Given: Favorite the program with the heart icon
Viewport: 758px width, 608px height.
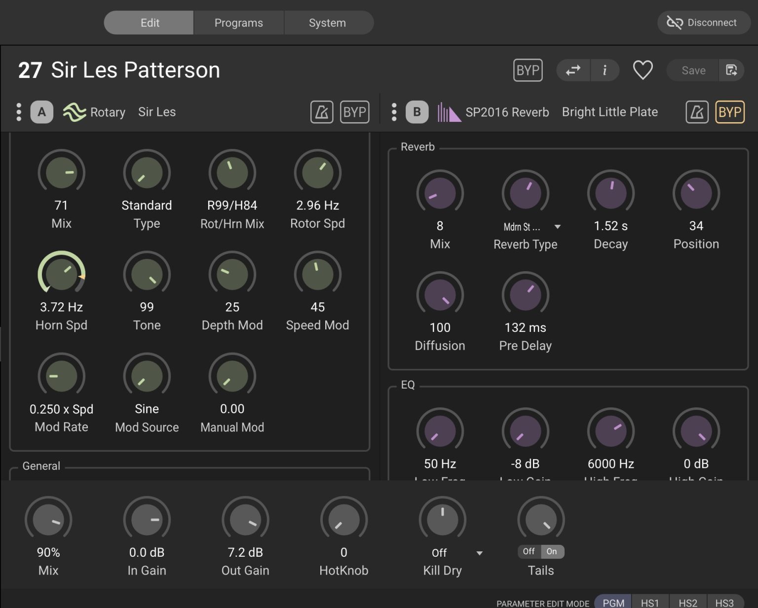Looking at the screenshot, I should pos(643,70).
